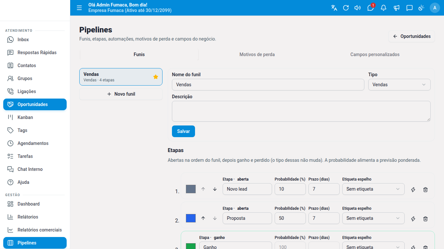This screenshot has width=444, height=249.
Task: Open the message bubble icon in top bar
Action: coord(410,8)
